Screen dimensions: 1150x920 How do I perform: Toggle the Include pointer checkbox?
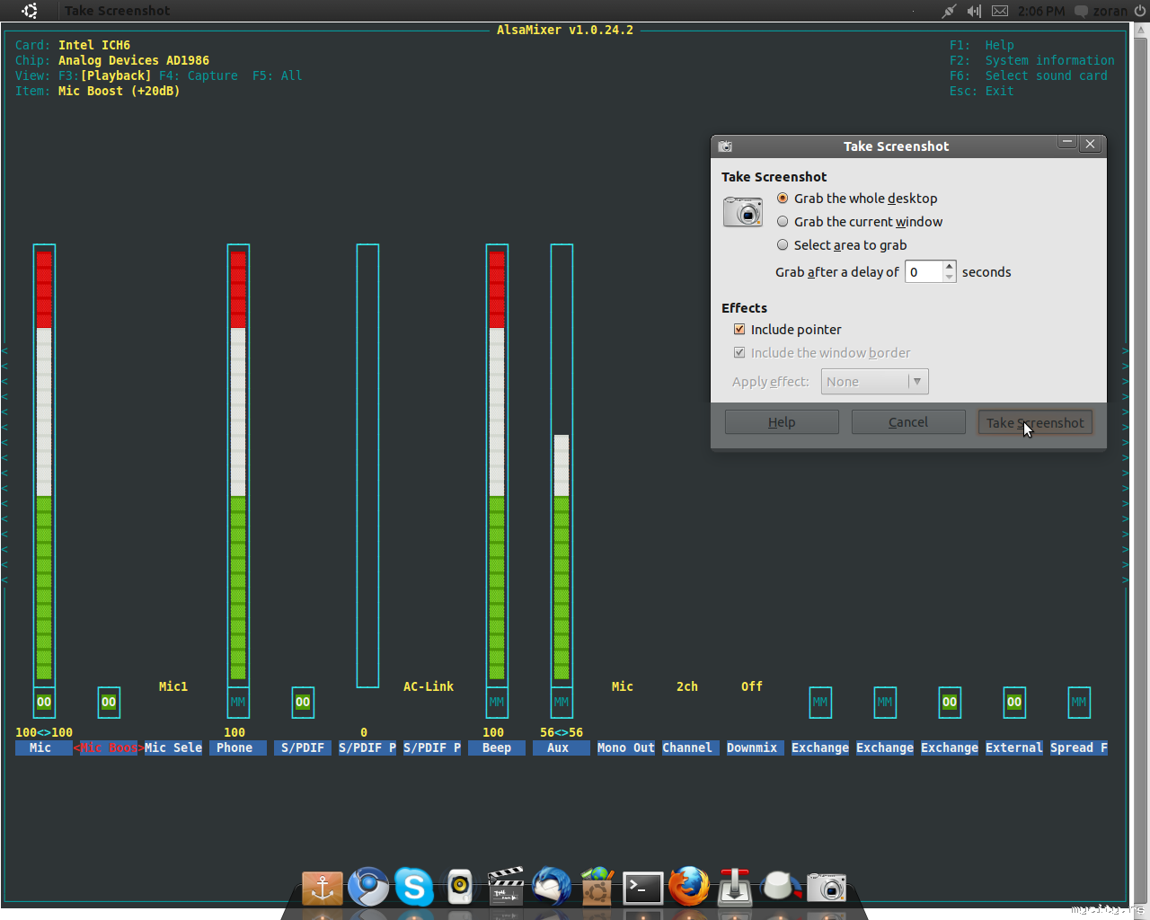739,330
